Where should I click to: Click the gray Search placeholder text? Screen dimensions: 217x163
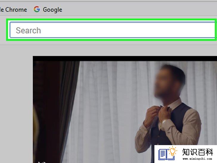pyautogui.click(x=28, y=30)
